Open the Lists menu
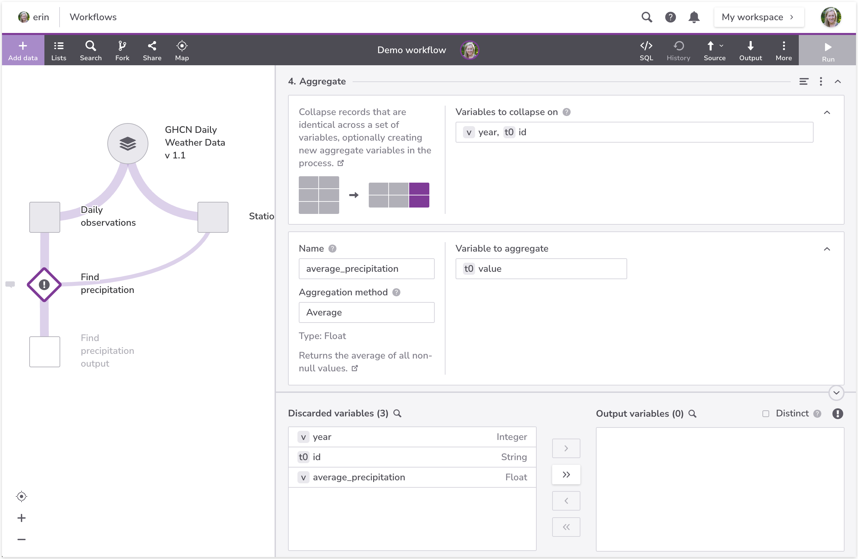 click(59, 50)
